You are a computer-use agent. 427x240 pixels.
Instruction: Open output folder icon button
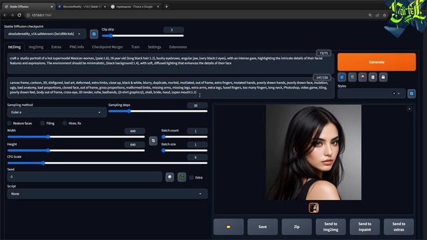tap(228, 227)
